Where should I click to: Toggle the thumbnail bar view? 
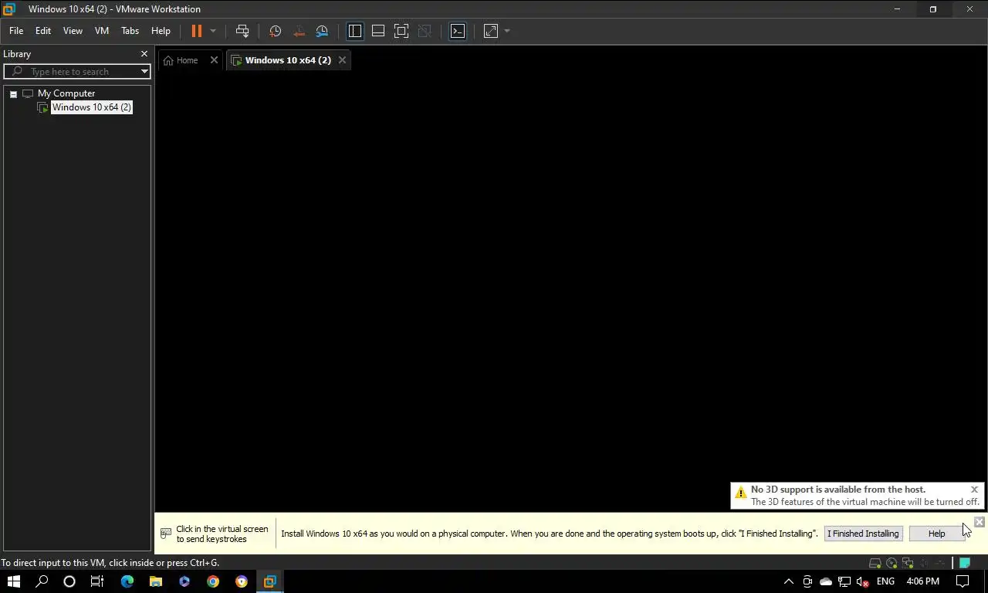tap(378, 31)
